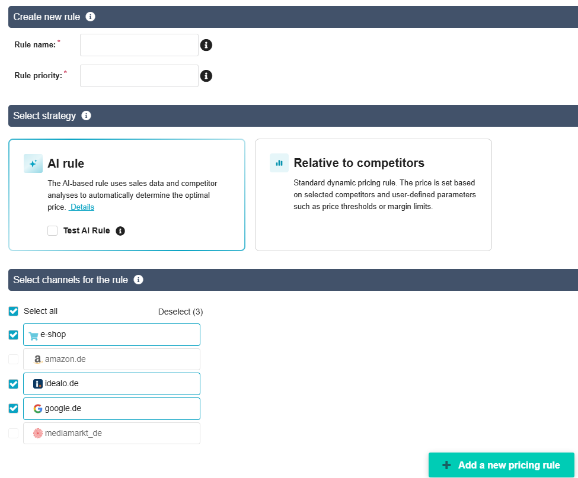Click info icon beside Select channels heading
The height and width of the screenshot is (478, 578).
(138, 280)
